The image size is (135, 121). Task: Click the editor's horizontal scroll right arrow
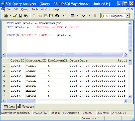126,54
